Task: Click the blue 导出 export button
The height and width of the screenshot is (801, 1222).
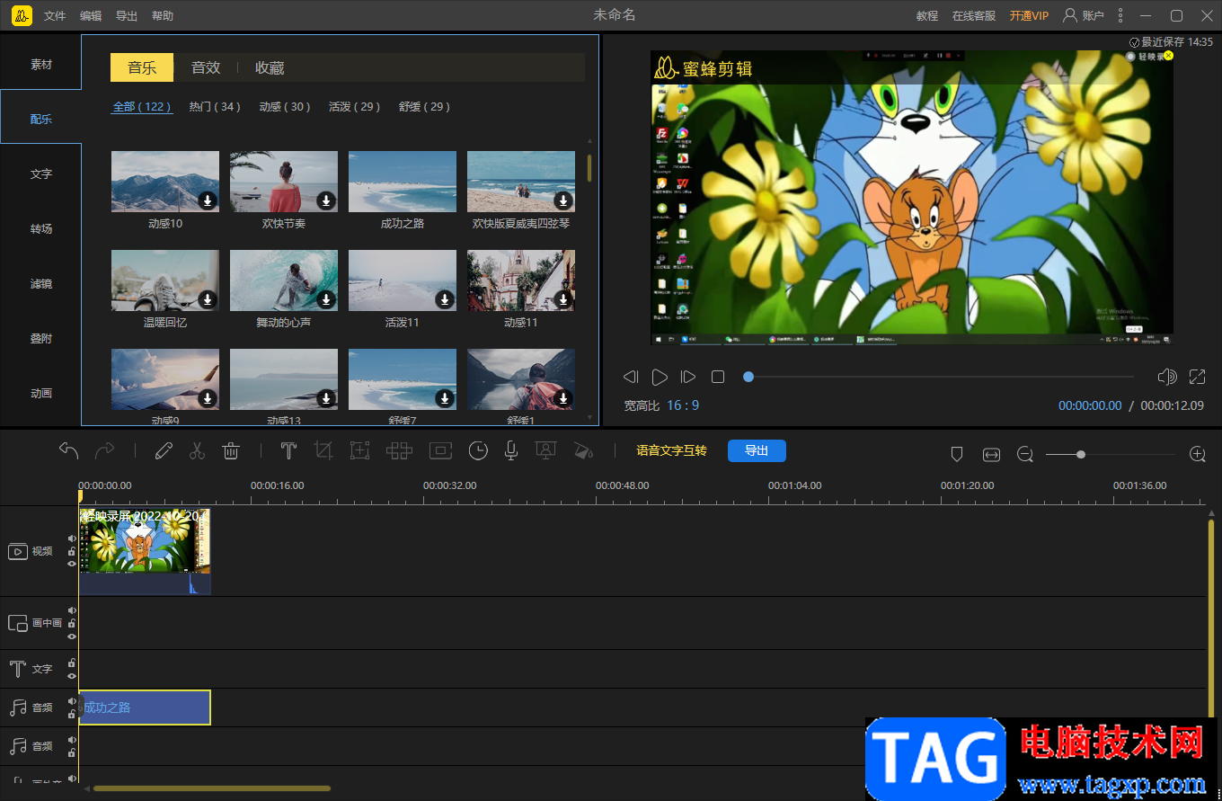Action: point(757,450)
